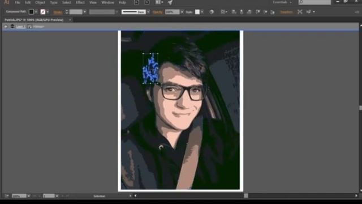Click the Image breadcrumb in isolation bar
Viewport: 362px width, 204px height.
[38, 27]
